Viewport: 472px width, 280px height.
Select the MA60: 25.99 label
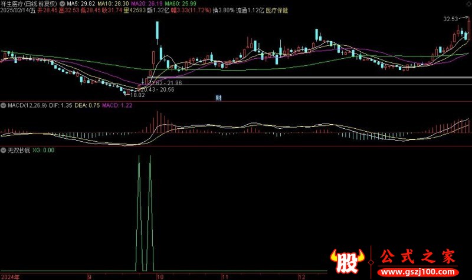click(x=181, y=4)
